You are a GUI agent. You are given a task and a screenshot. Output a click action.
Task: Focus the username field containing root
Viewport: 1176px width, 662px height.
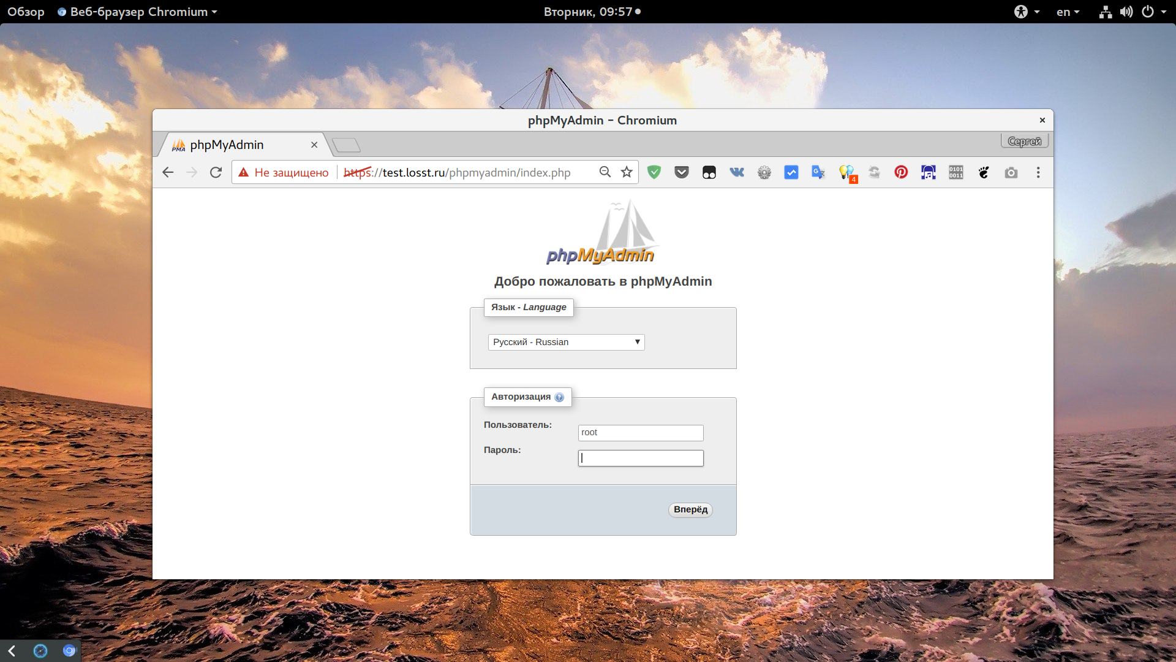point(641,433)
